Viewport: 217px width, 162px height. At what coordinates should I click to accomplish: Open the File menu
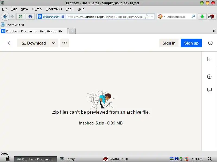point(5,9)
